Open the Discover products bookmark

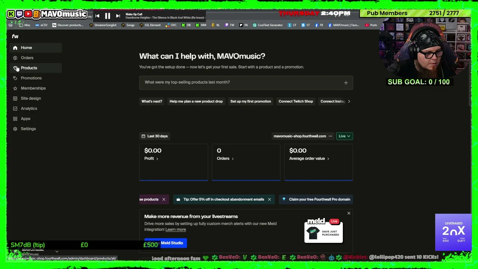point(68,25)
